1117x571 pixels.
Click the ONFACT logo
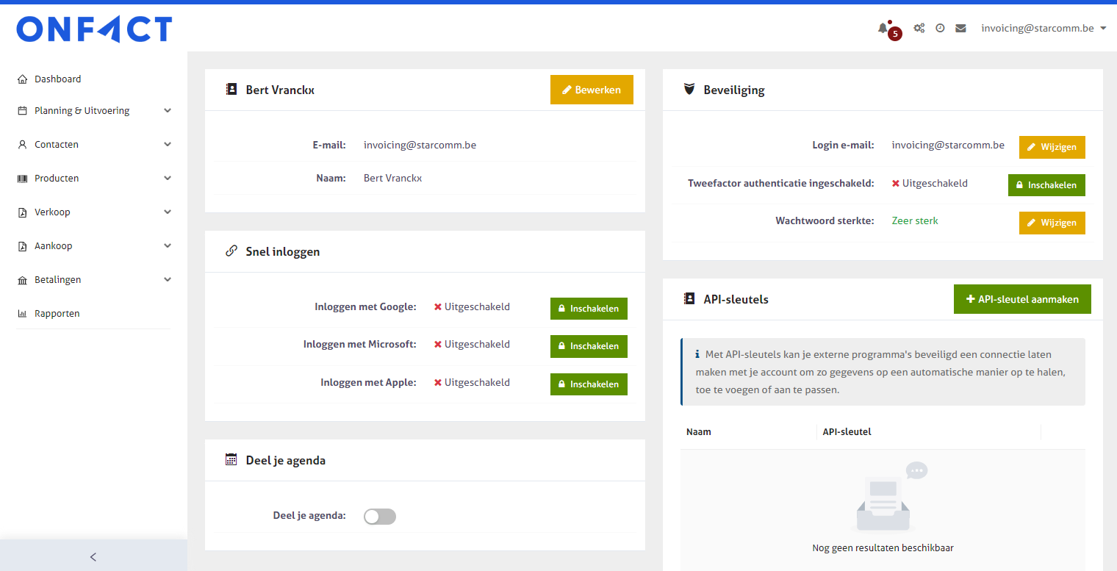94,29
